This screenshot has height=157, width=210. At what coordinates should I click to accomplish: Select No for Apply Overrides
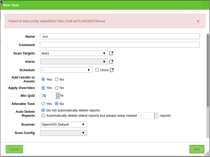click(56, 88)
